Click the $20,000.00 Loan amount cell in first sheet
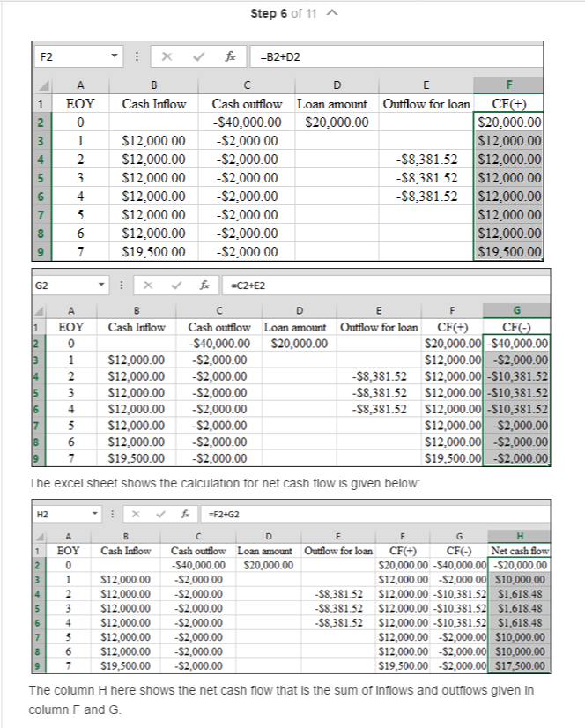This screenshot has width=585, height=728. tap(337, 123)
